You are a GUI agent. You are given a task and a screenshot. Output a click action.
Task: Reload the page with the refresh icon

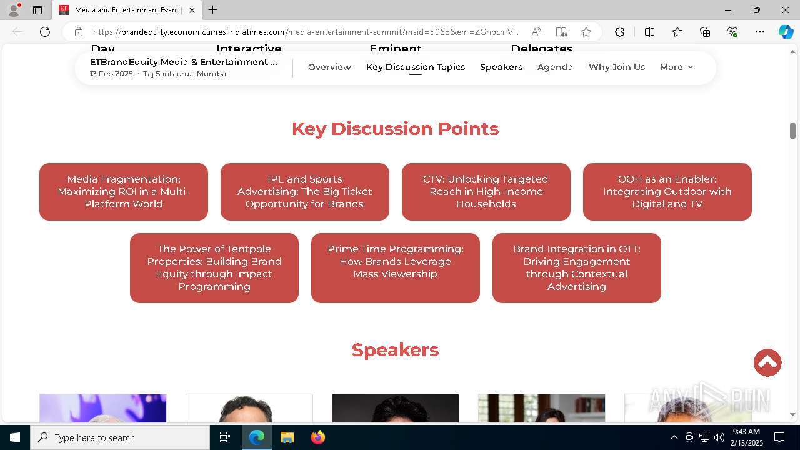point(45,32)
